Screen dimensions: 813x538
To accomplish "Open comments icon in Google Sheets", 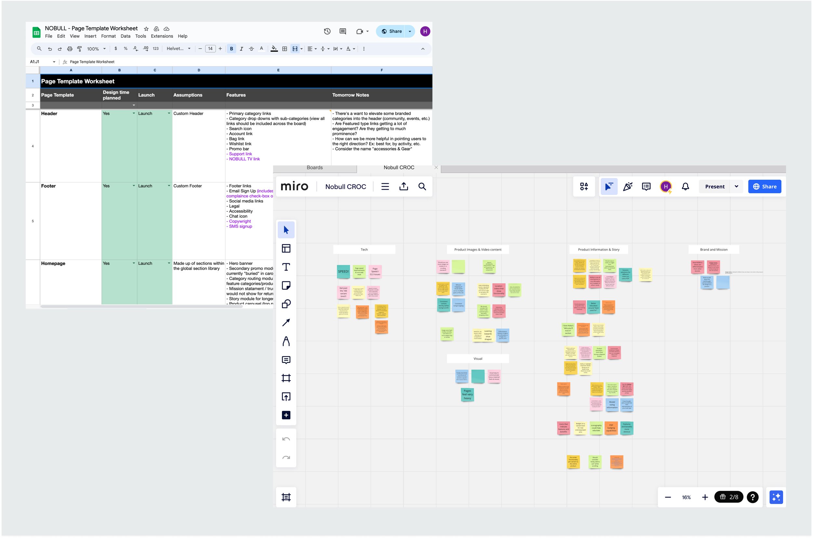I will [x=342, y=31].
